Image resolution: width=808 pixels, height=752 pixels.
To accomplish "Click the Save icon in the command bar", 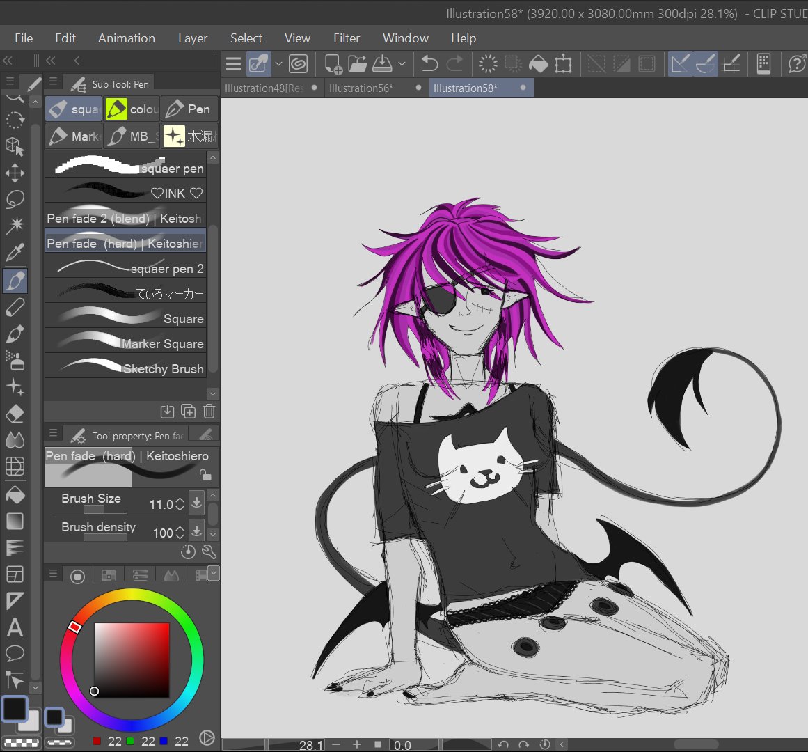I will (382, 64).
